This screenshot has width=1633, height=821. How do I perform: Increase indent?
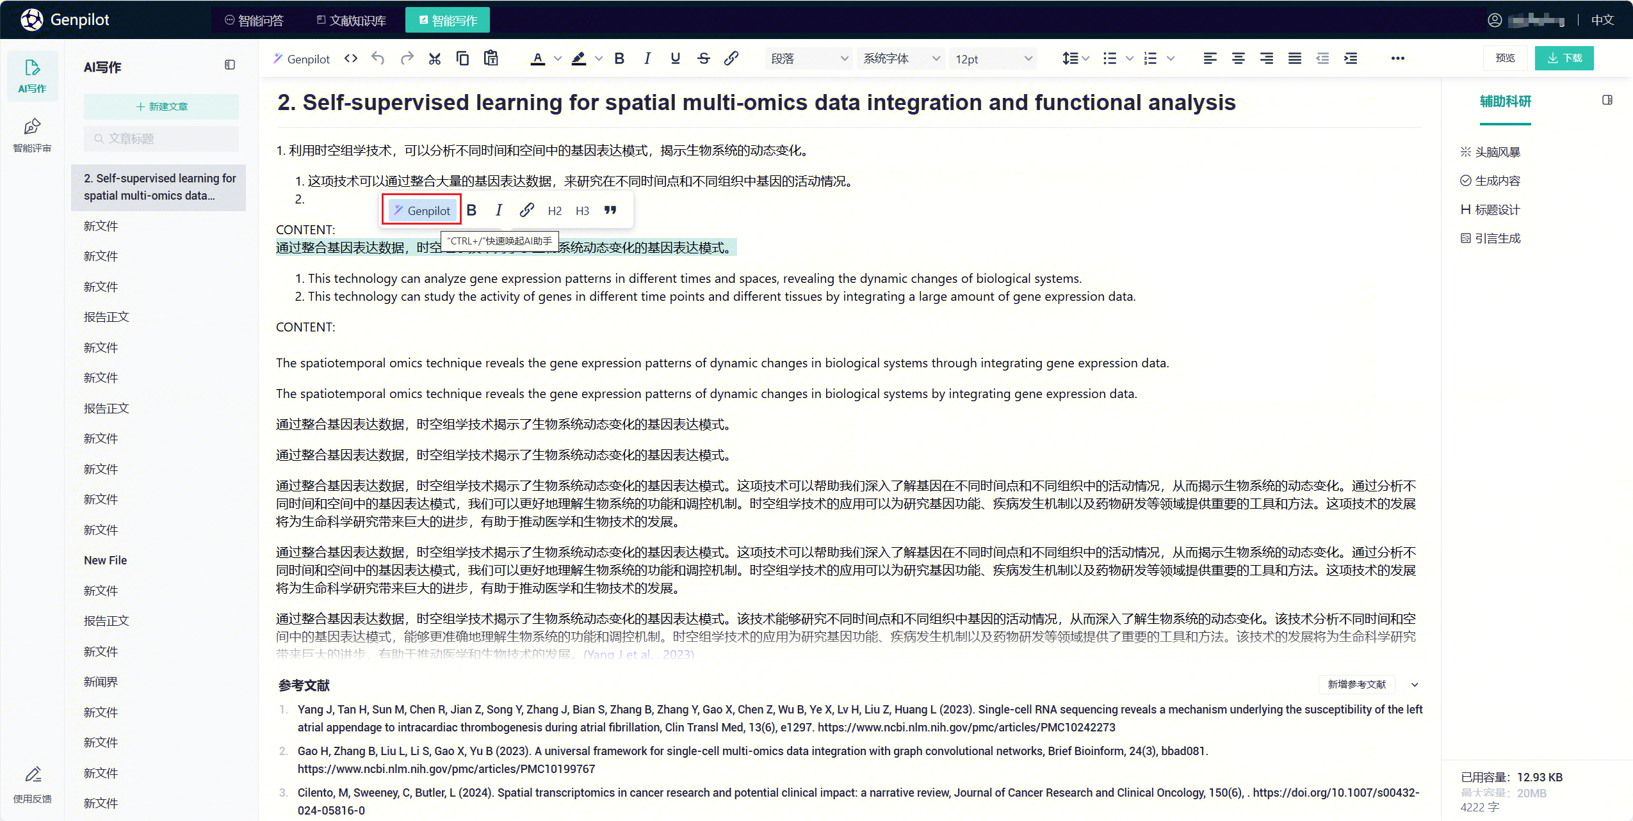[1351, 59]
